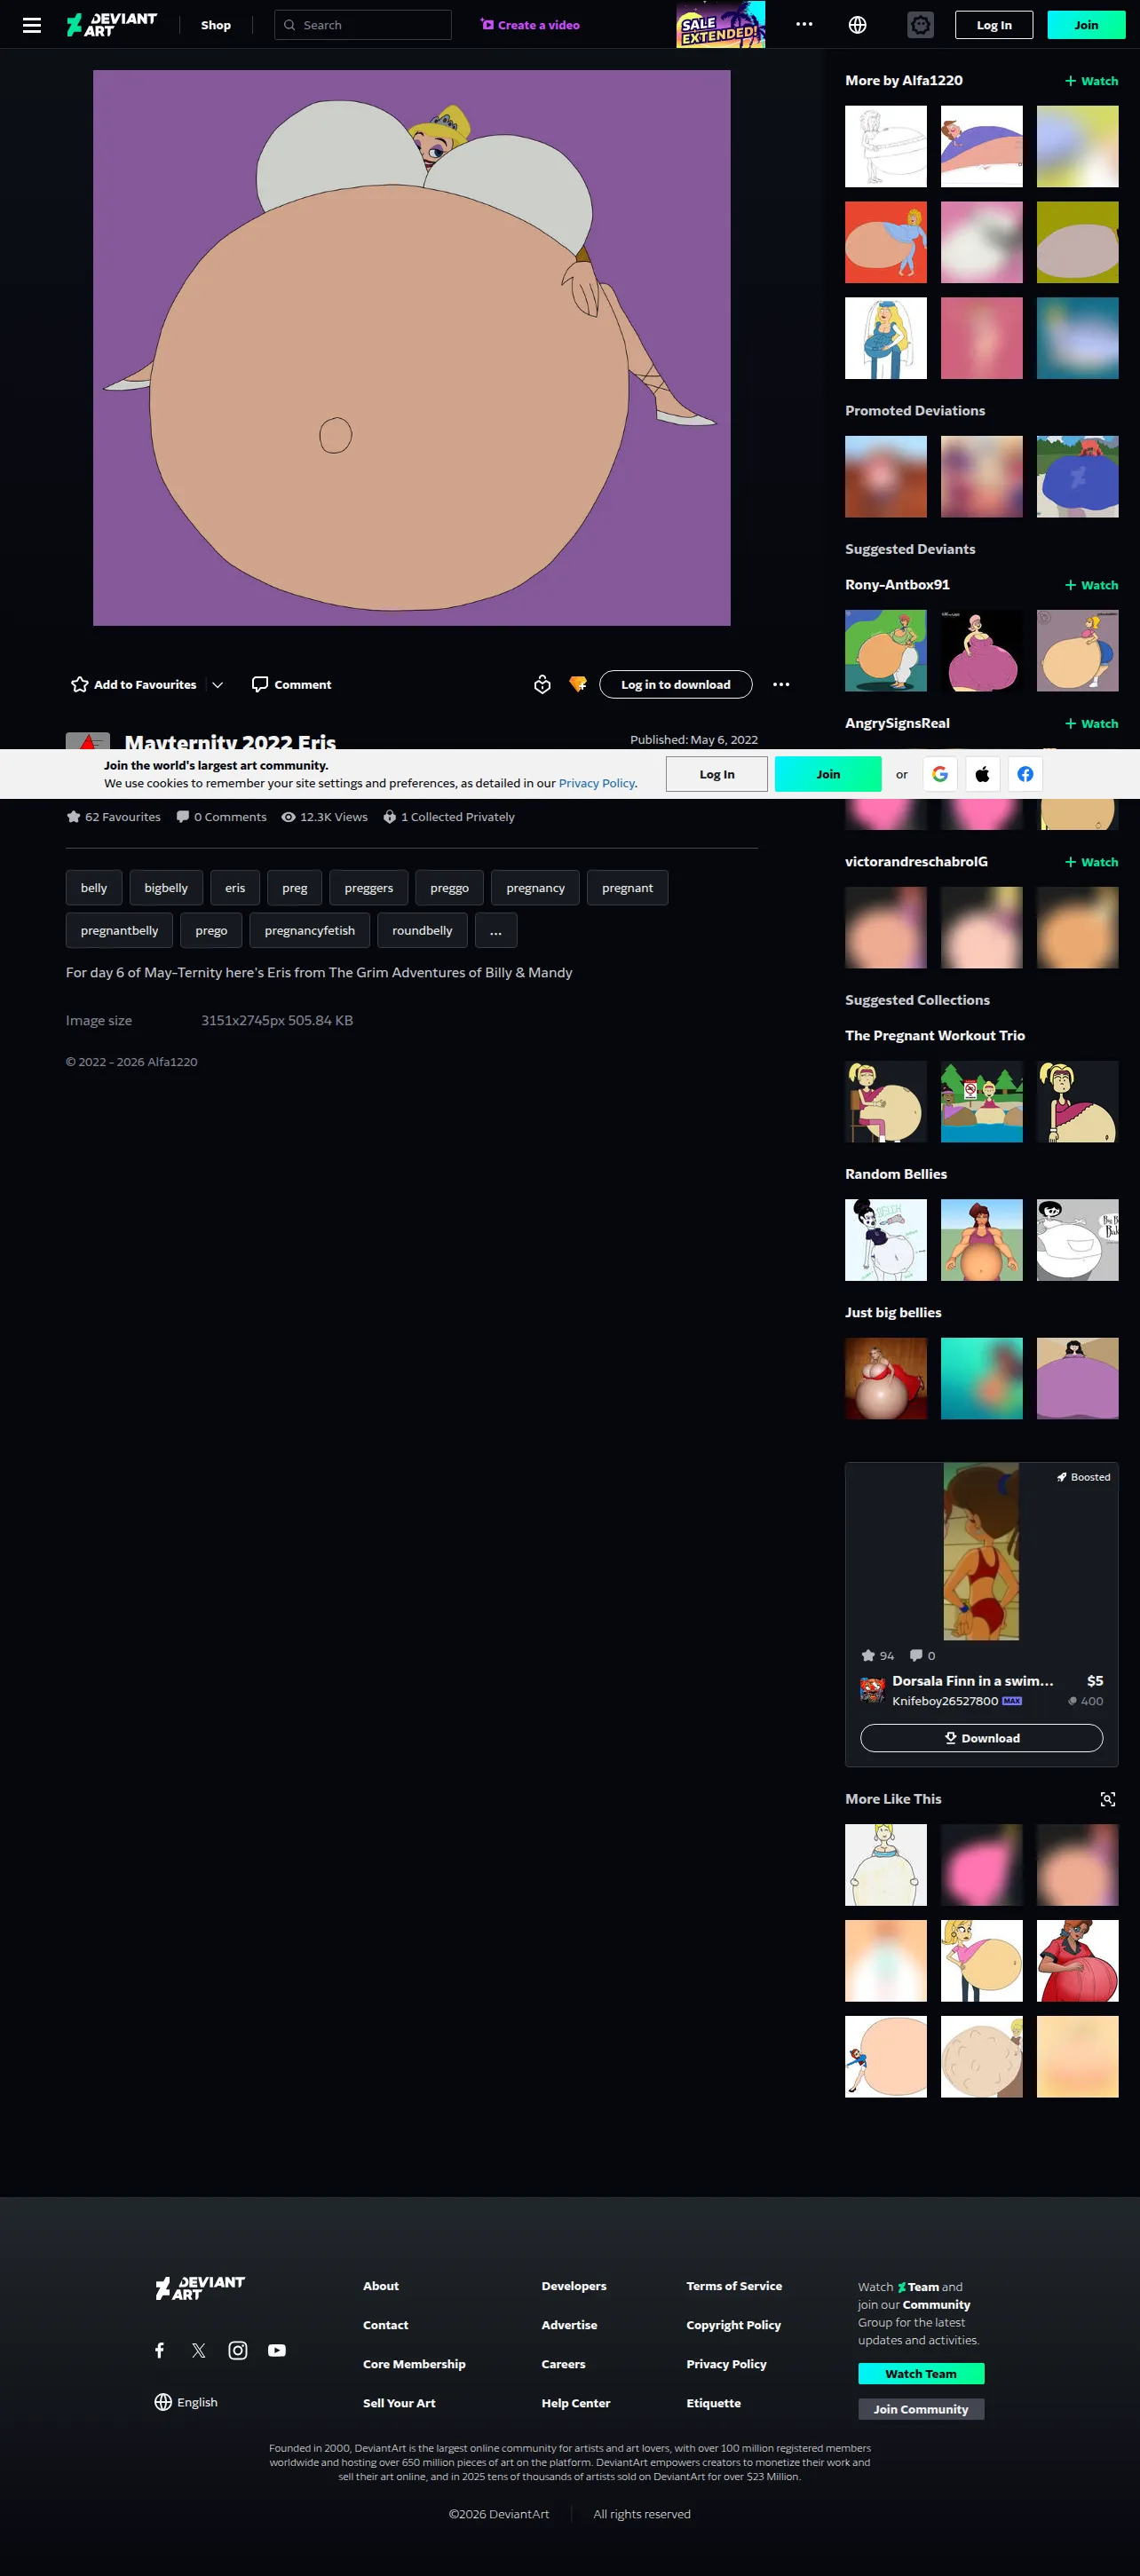Click Log in to download
The height and width of the screenshot is (2576, 1140).
[x=676, y=685]
